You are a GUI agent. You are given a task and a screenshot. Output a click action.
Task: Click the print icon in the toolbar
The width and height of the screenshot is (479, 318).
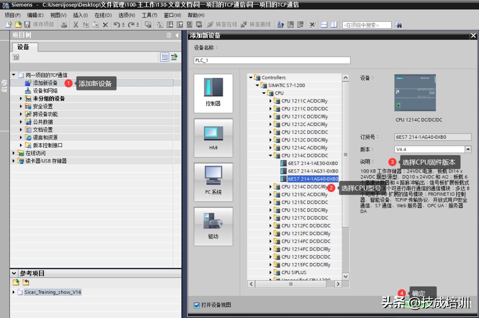[x=64, y=25]
